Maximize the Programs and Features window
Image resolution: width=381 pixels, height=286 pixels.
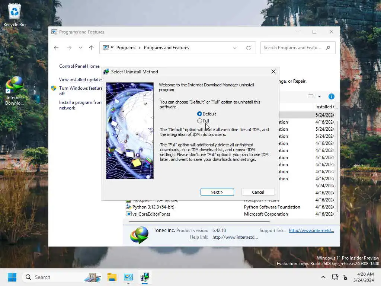click(314, 32)
